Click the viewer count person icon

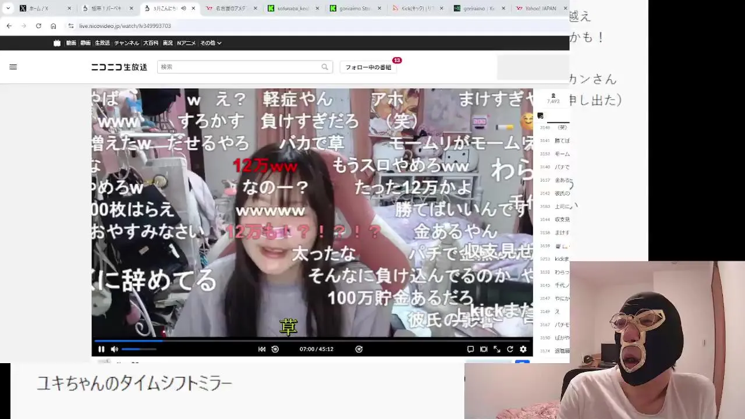(x=554, y=95)
